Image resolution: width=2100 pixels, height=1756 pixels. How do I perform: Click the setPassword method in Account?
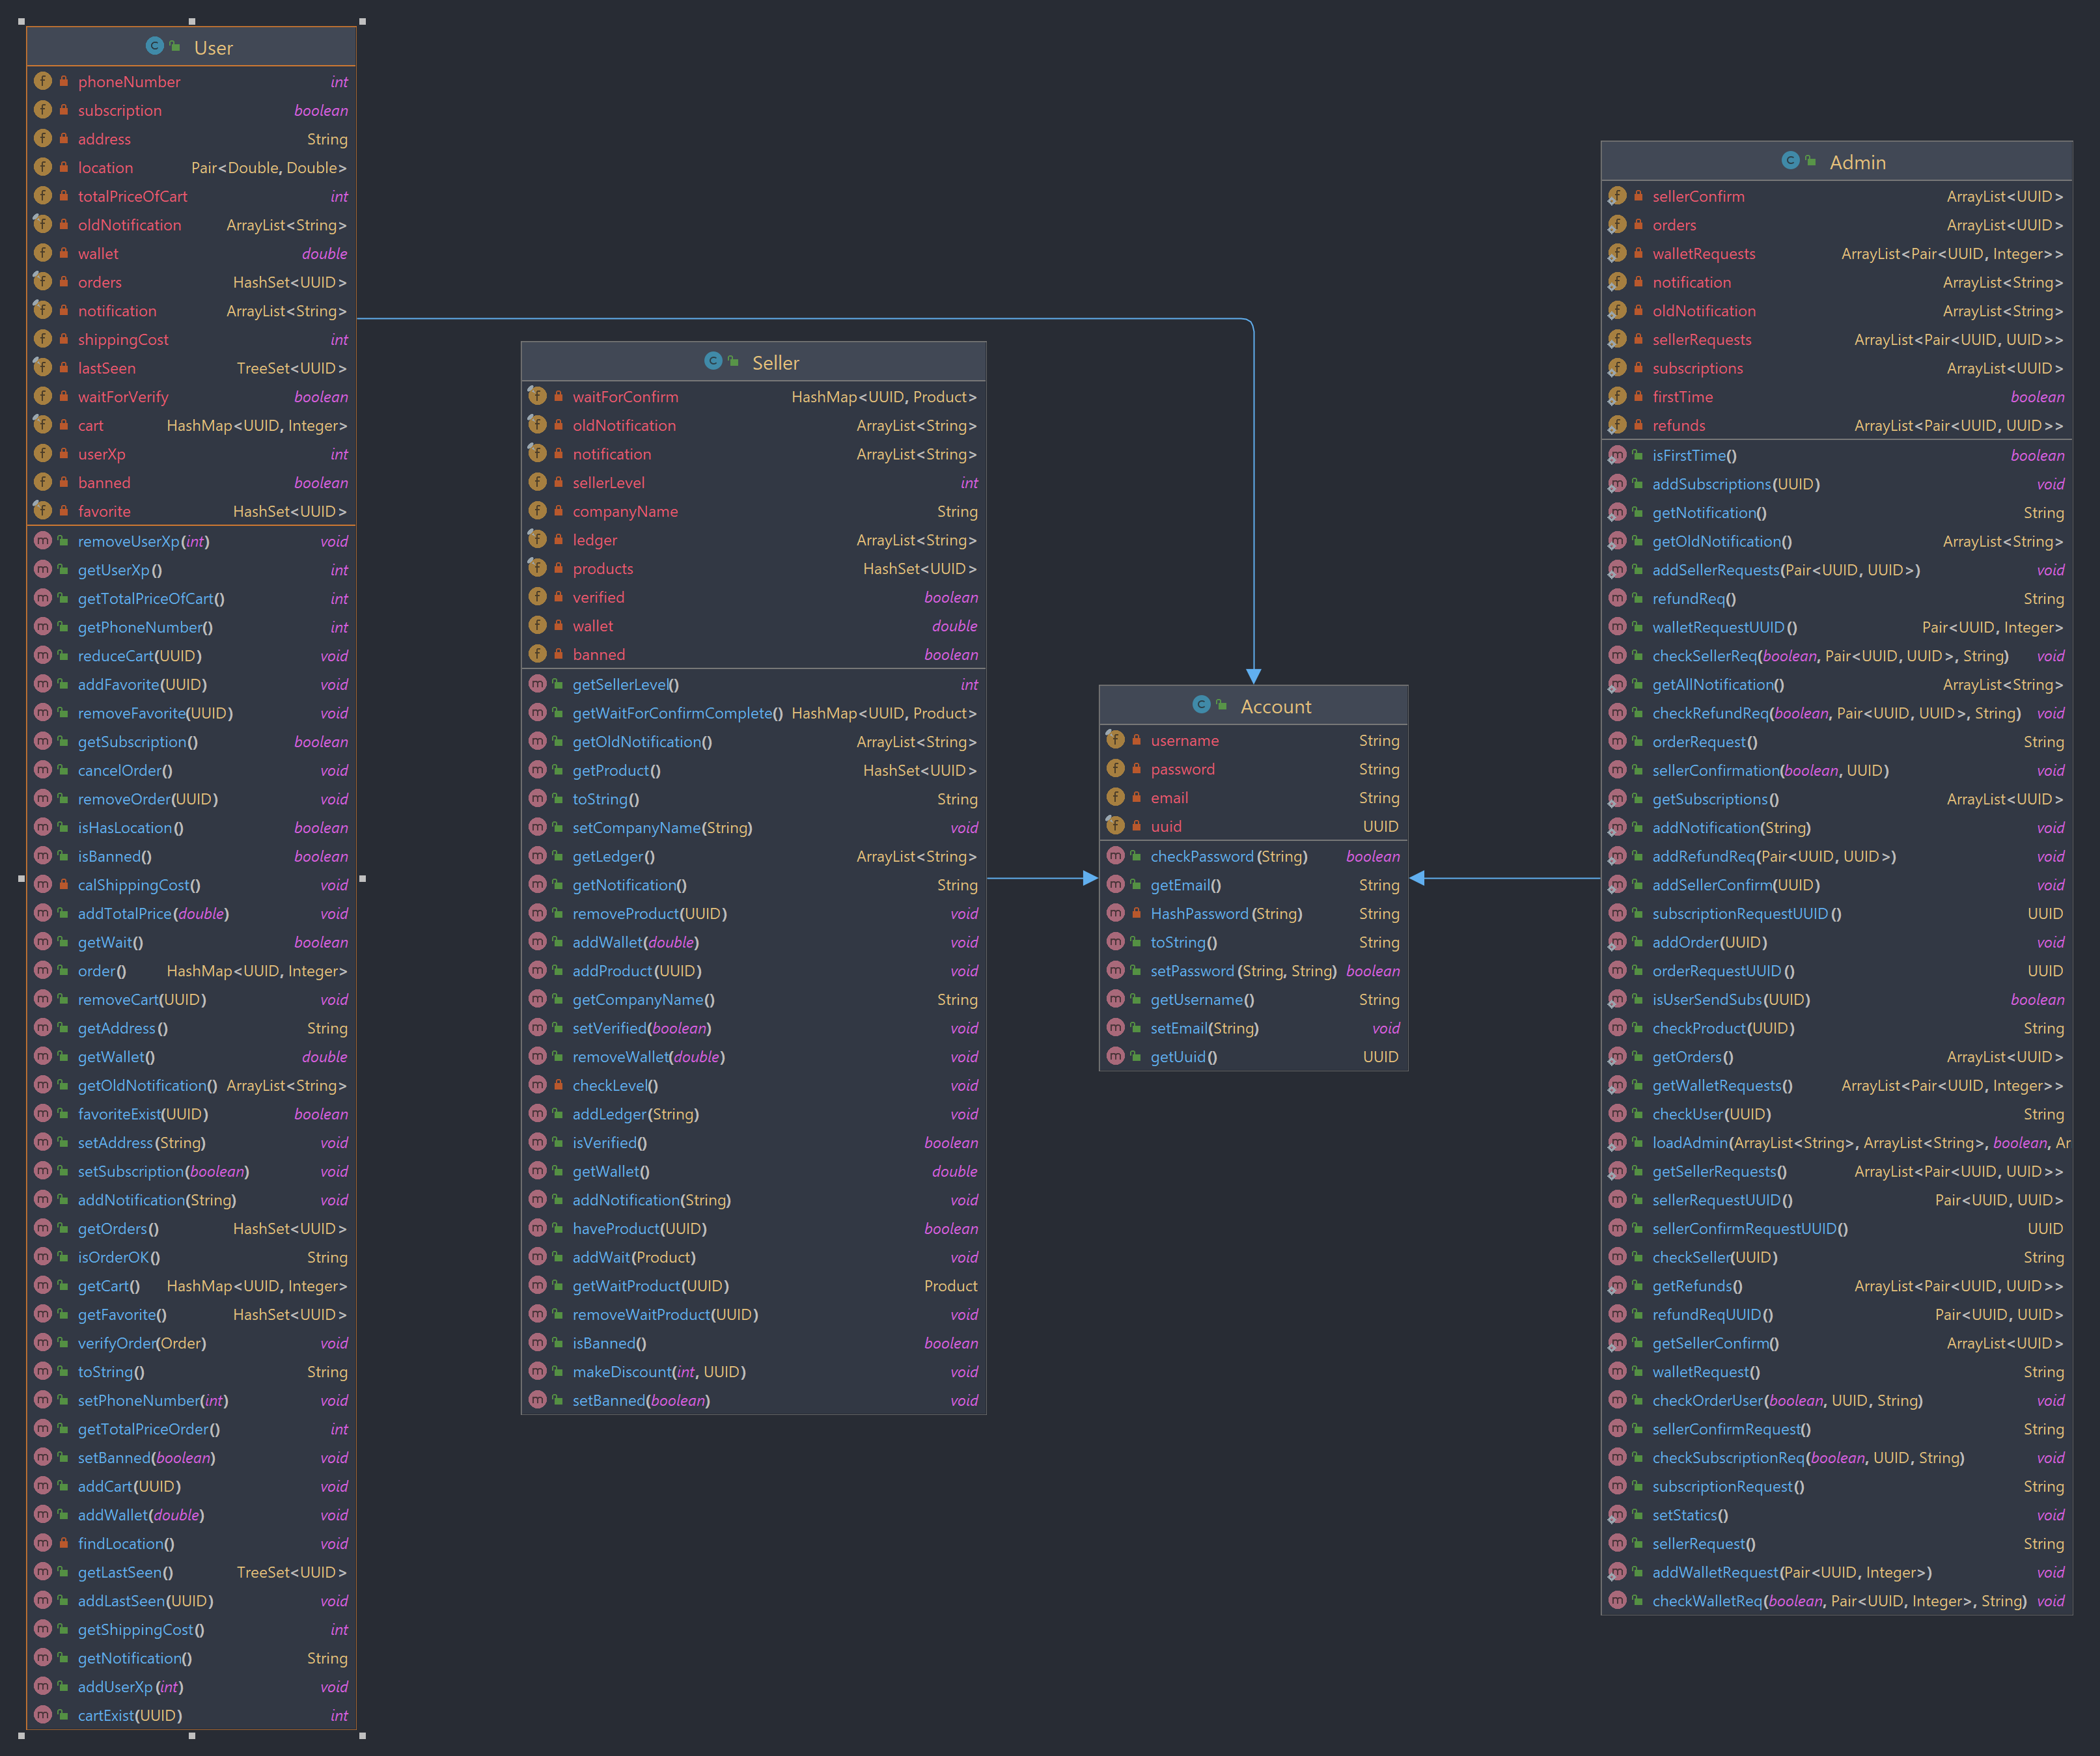tap(1192, 971)
